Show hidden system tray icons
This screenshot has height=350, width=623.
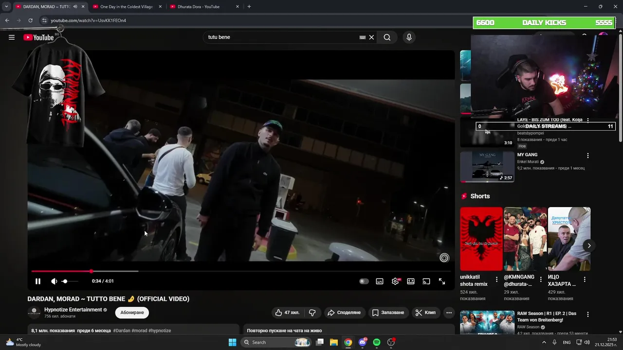[x=544, y=342]
